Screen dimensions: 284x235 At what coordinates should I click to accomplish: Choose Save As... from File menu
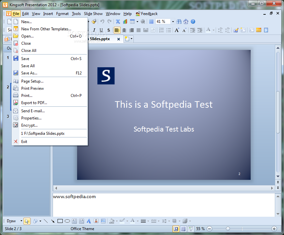click(50, 73)
